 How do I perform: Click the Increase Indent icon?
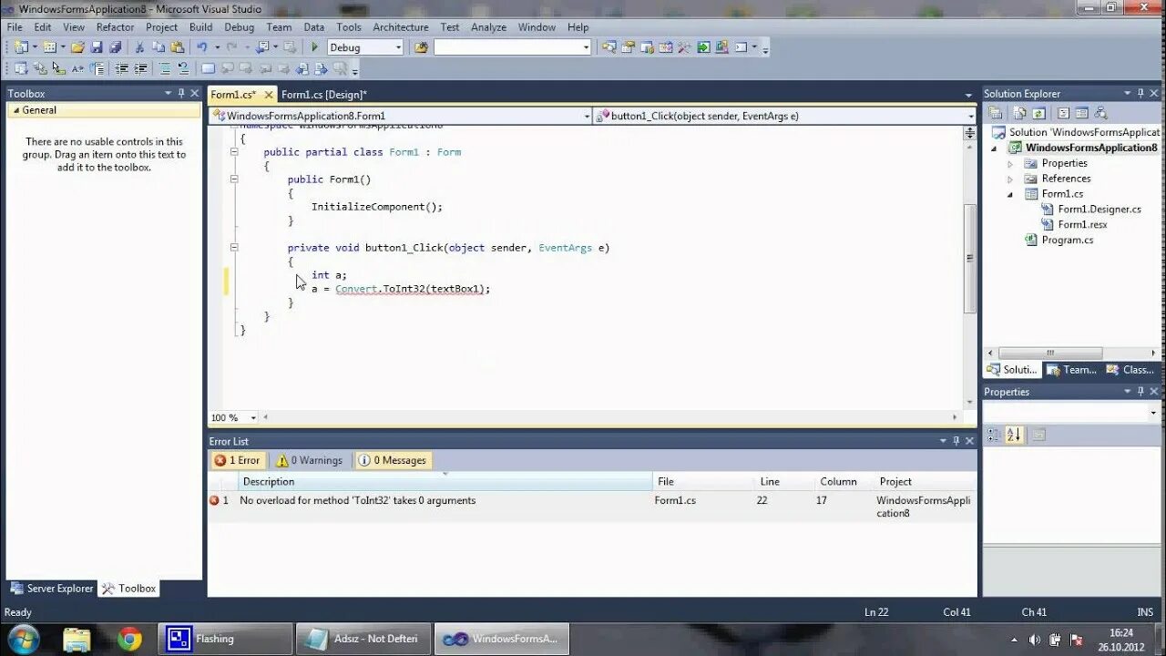click(x=141, y=68)
